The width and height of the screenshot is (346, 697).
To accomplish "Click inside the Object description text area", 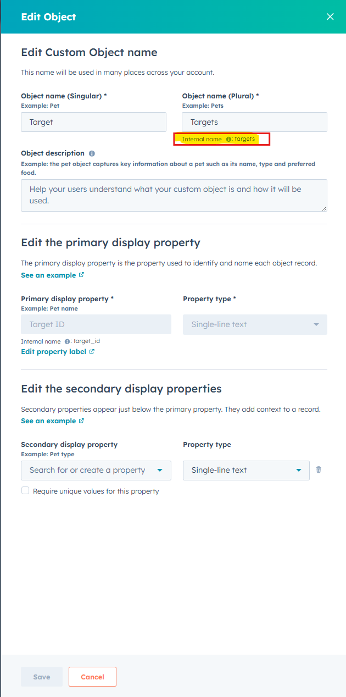I will click(174, 195).
